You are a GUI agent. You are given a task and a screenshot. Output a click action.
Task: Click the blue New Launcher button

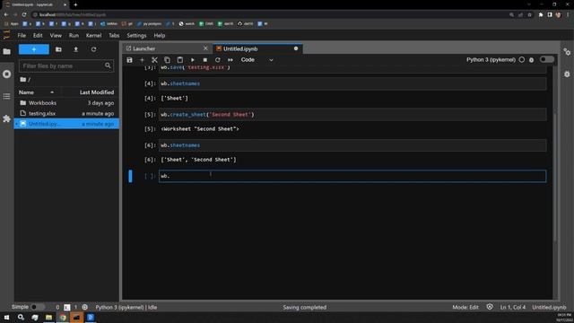(x=34, y=49)
